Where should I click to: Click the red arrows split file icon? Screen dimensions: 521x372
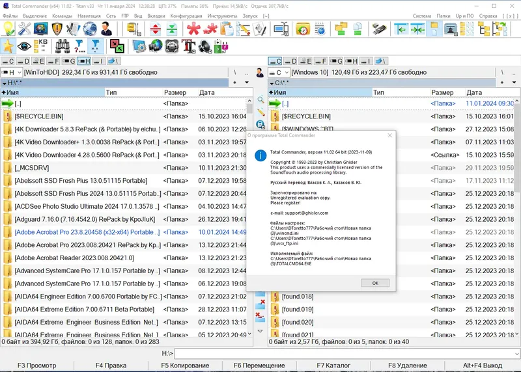click(x=155, y=29)
